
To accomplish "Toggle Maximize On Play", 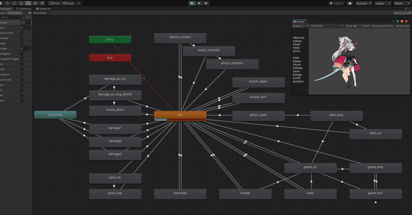I will (382, 26).
